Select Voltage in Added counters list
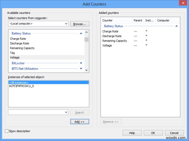 pyautogui.click(x=107, y=45)
